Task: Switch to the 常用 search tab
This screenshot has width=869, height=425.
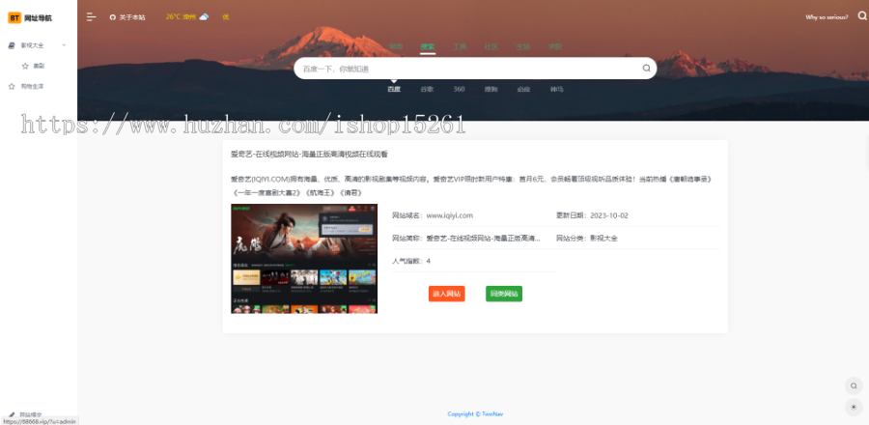Action: point(396,47)
